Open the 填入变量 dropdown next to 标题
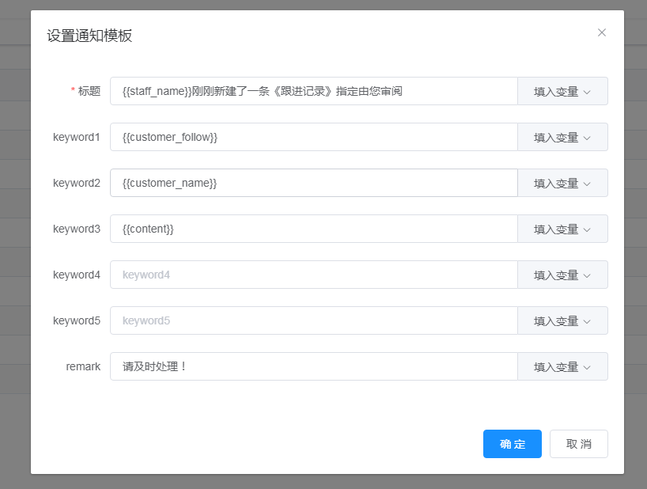The height and width of the screenshot is (489, 647). (x=558, y=91)
